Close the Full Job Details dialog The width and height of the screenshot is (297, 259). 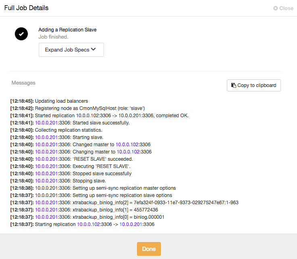(x=283, y=8)
